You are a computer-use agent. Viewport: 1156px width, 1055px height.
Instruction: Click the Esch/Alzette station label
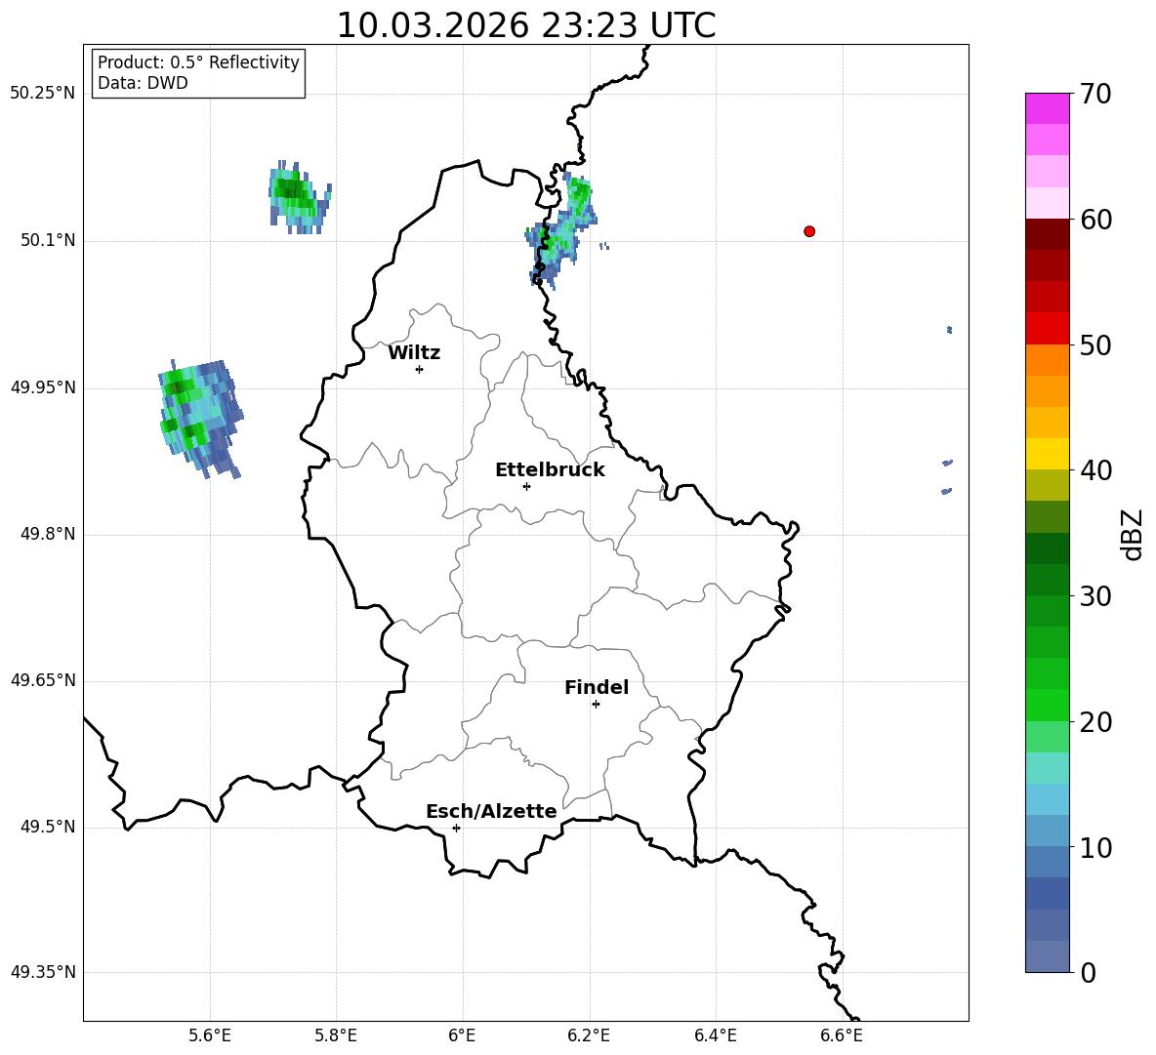click(491, 811)
